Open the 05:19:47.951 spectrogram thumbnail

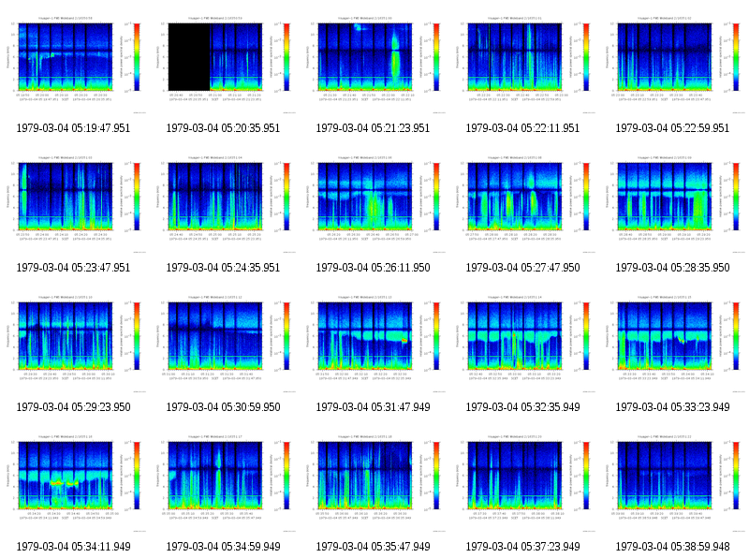(73, 65)
